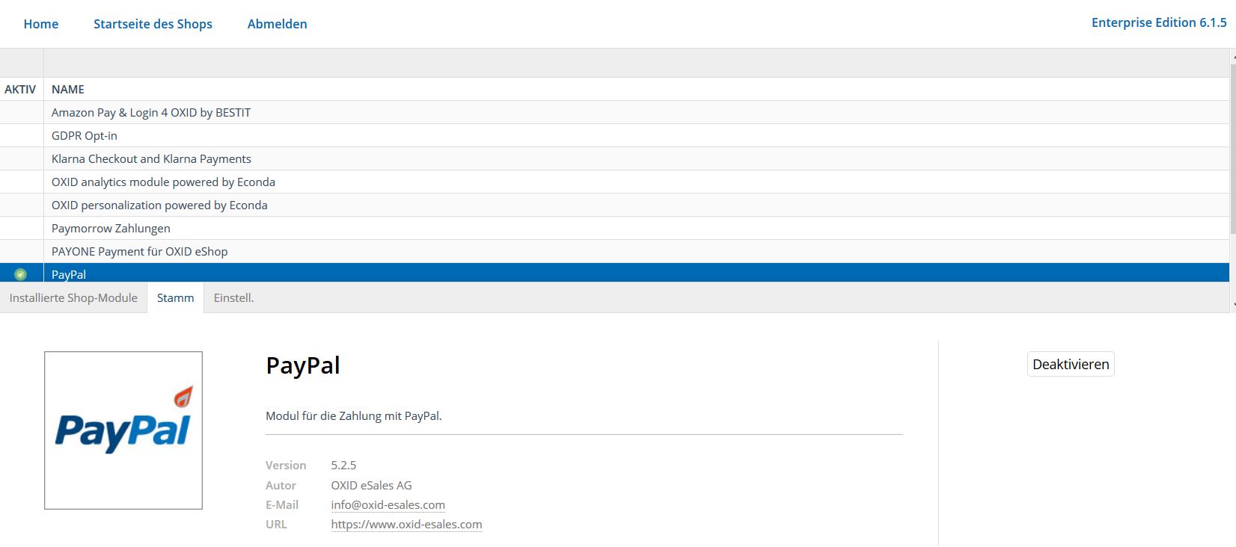Screen dimensions: 1236x547
Task: Click the module list vertical scrollbar
Action: click(x=1232, y=179)
